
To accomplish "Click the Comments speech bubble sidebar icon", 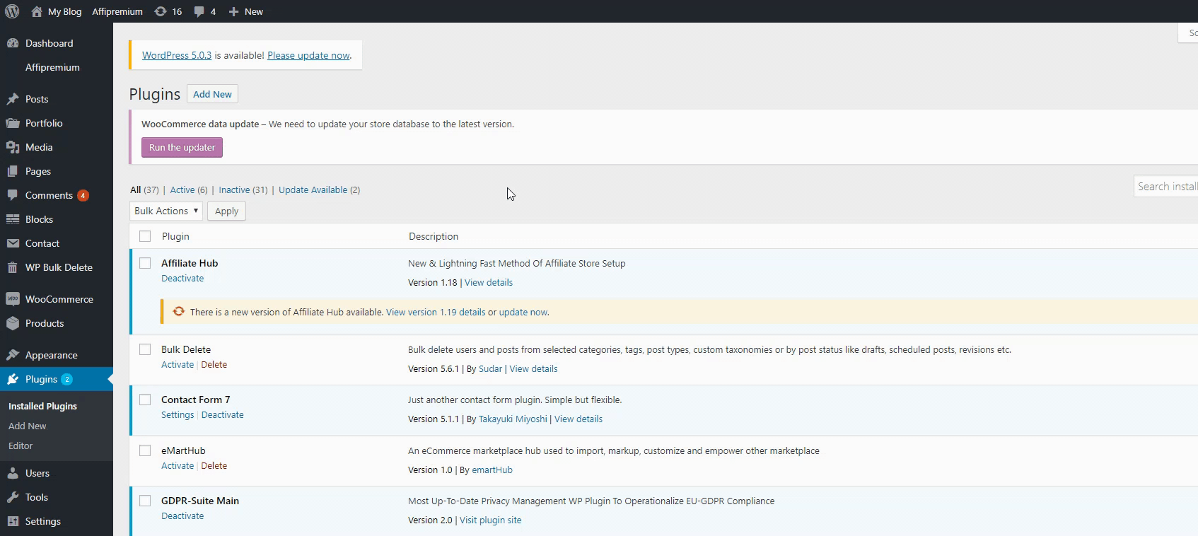I will [13, 195].
